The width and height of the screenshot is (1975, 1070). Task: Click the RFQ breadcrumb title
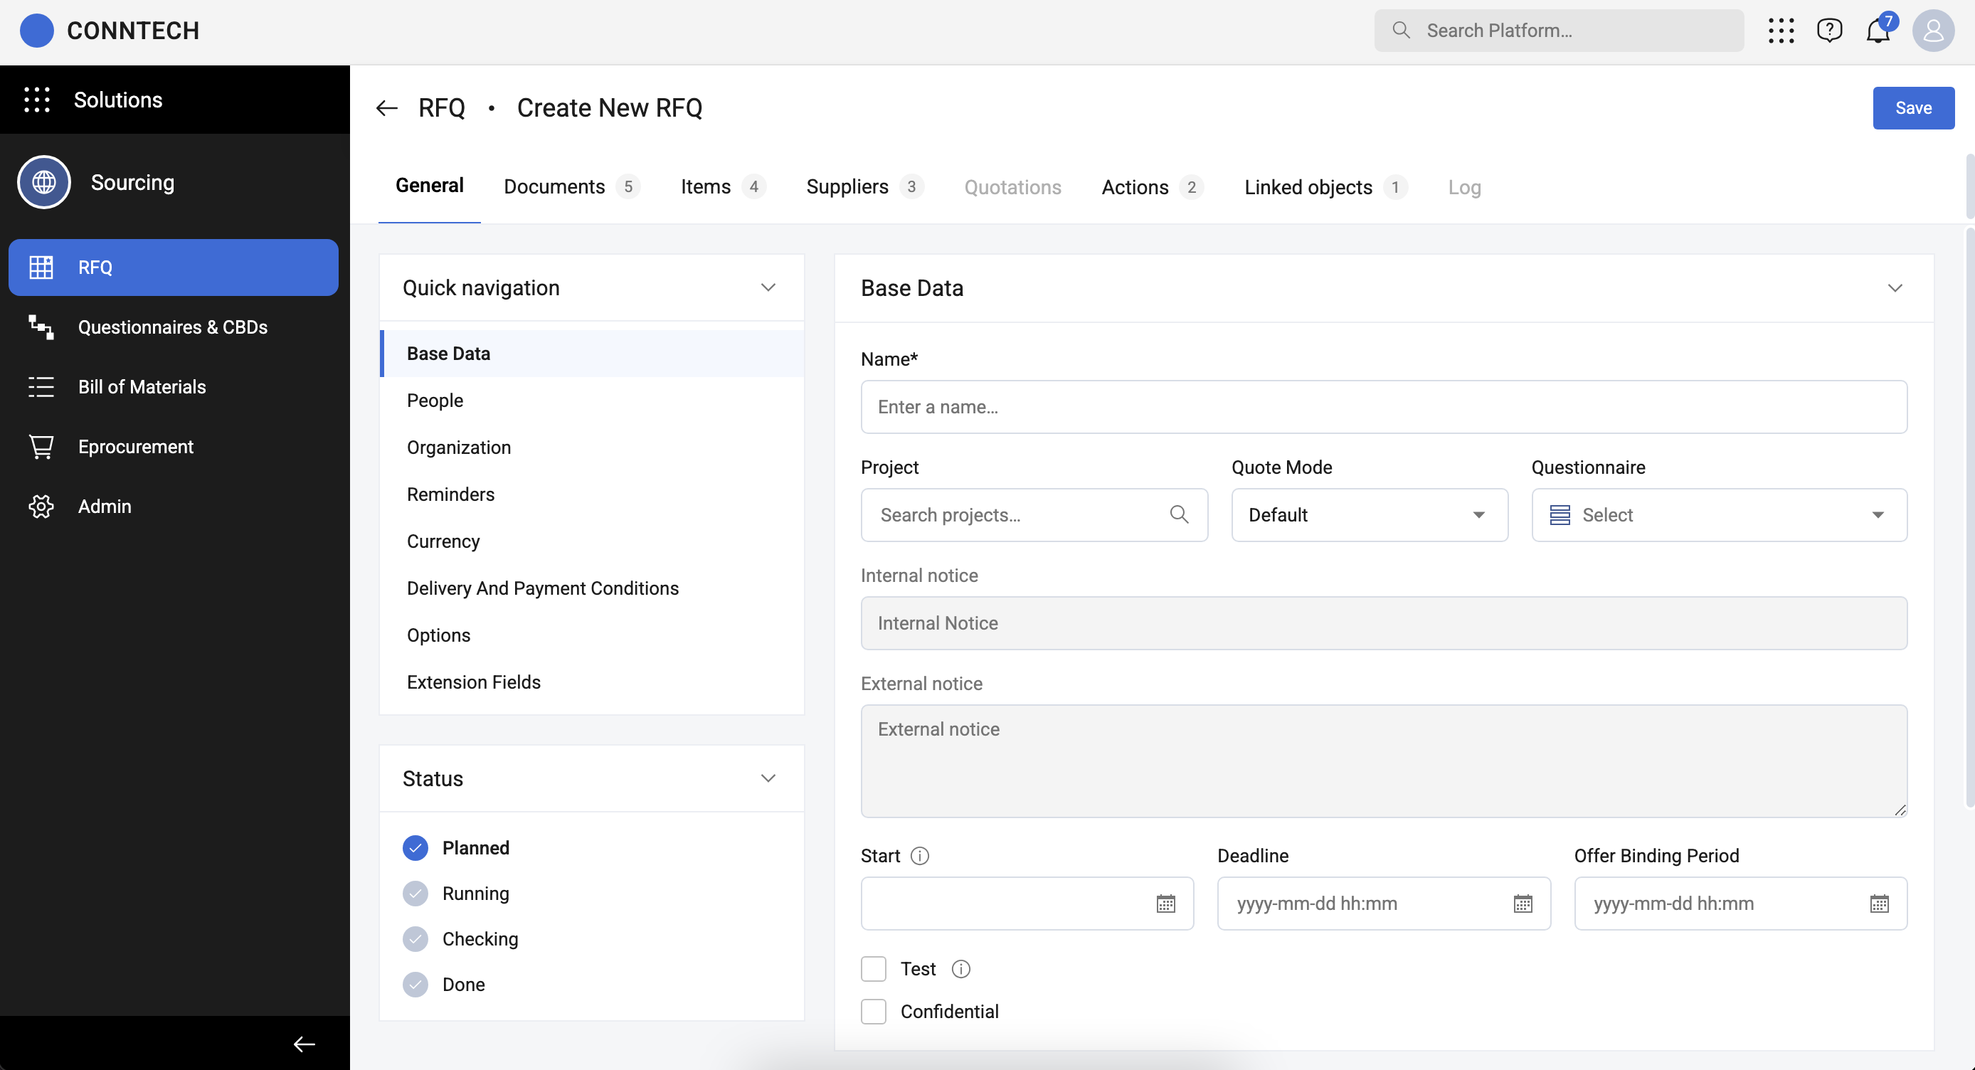[x=442, y=108]
